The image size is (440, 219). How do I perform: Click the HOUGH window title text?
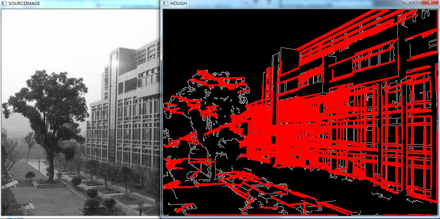tap(178, 4)
